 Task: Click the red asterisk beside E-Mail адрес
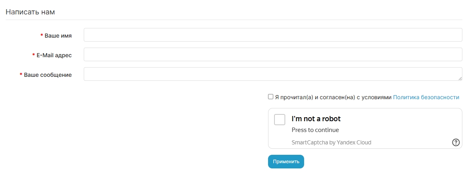34,55
